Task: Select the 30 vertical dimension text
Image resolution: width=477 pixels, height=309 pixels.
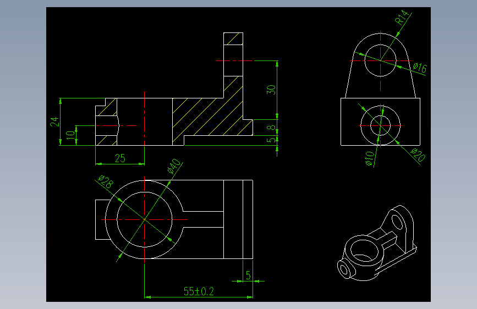Action: pos(271,90)
